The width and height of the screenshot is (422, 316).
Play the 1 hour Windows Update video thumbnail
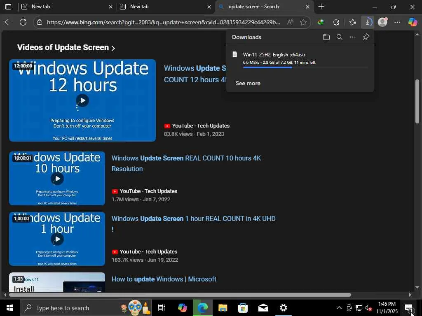[57, 239]
